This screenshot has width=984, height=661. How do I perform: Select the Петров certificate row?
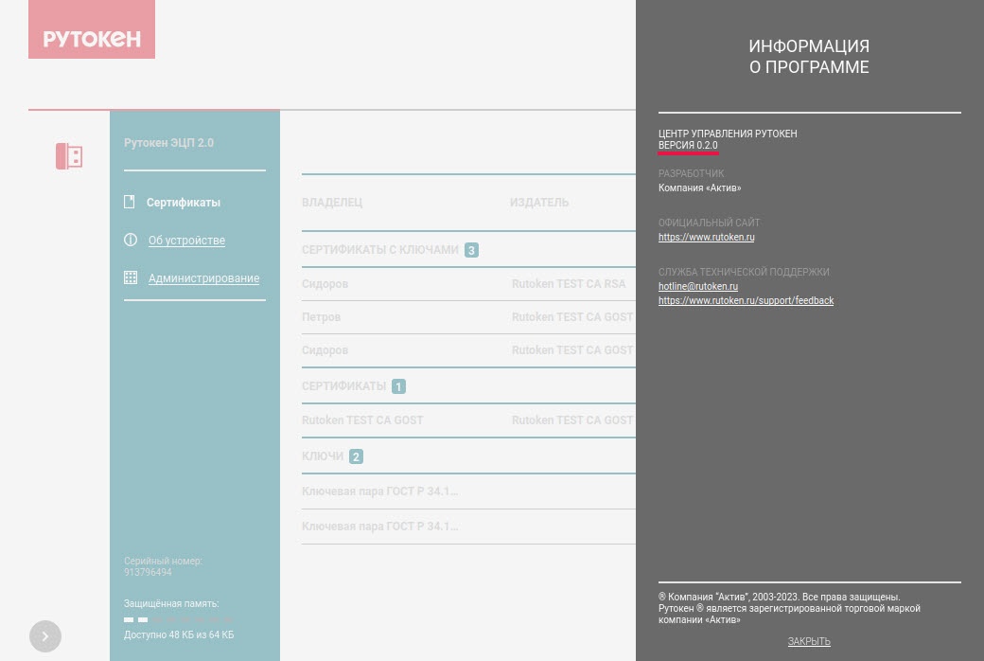(468, 317)
